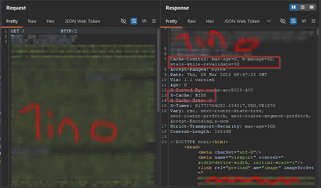
Task: Click the 'Cache-Control: max-age=0' header line
Action: [x=222, y=59]
